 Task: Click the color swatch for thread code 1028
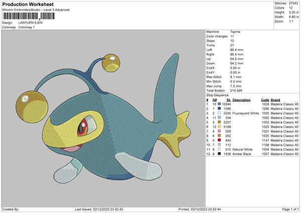tap(219, 104)
